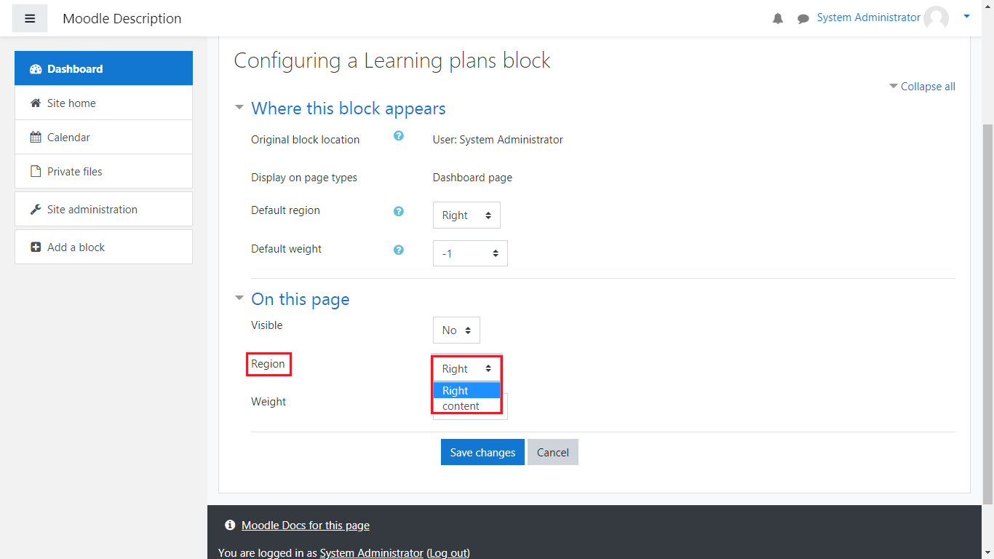
Task: Open Site administration in the sidebar
Action: click(x=92, y=210)
